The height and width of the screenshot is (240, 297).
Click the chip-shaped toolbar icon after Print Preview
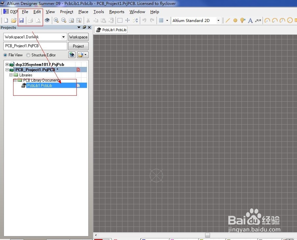click(x=47, y=20)
